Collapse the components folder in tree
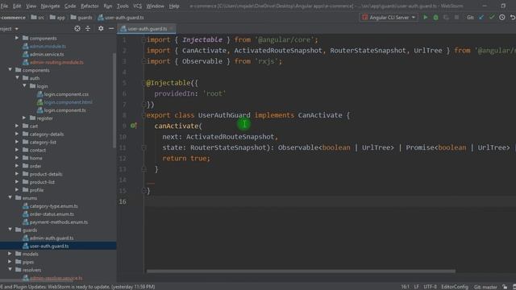Image resolution: width=516 pixels, height=290 pixels. pos(10,70)
